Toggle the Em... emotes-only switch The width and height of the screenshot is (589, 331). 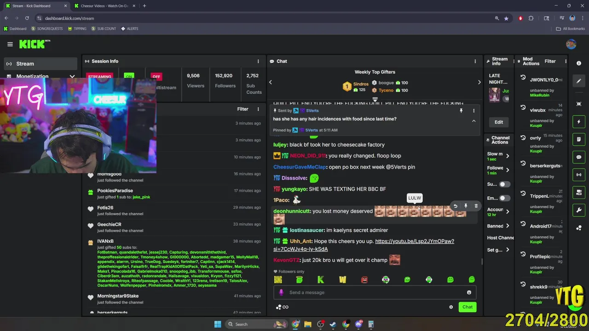pos(505,198)
